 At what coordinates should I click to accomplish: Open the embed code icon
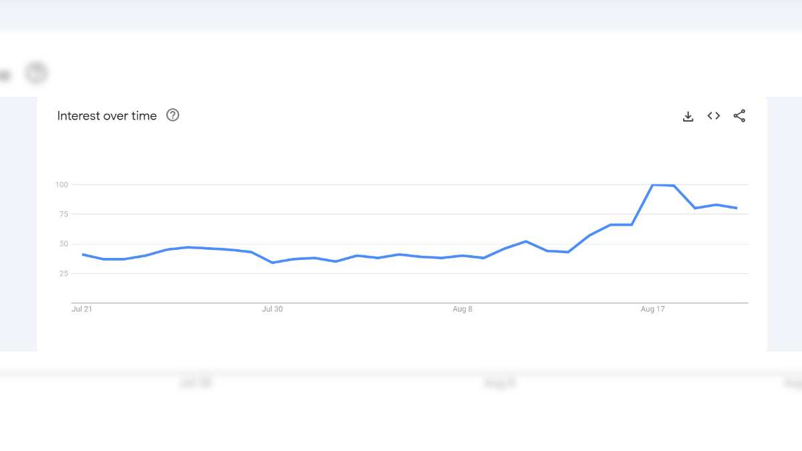[714, 116]
